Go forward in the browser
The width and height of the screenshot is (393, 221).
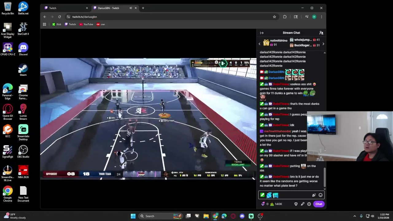52,17
